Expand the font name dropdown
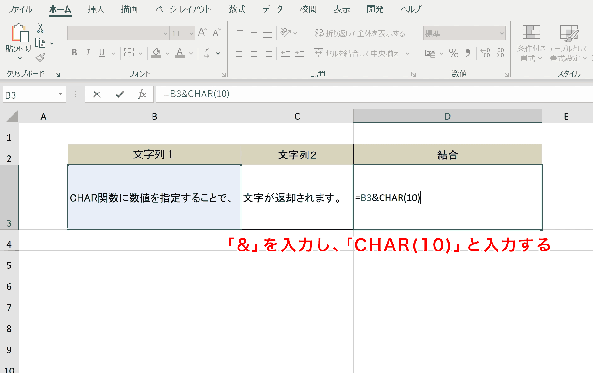 pyautogui.click(x=166, y=33)
